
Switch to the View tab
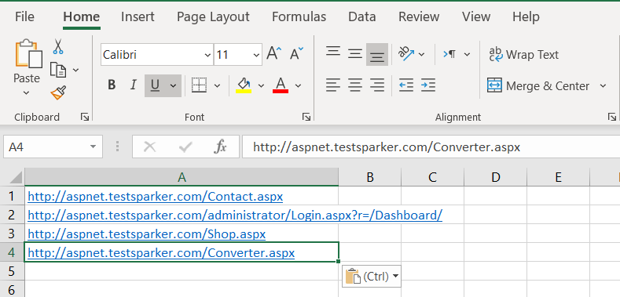476,16
